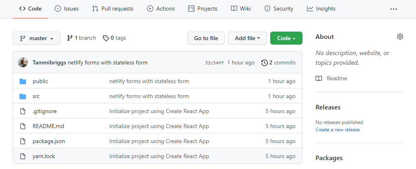Click '5 hours ago' on yarn.lock row
The height and width of the screenshot is (169, 416).
(280, 156)
